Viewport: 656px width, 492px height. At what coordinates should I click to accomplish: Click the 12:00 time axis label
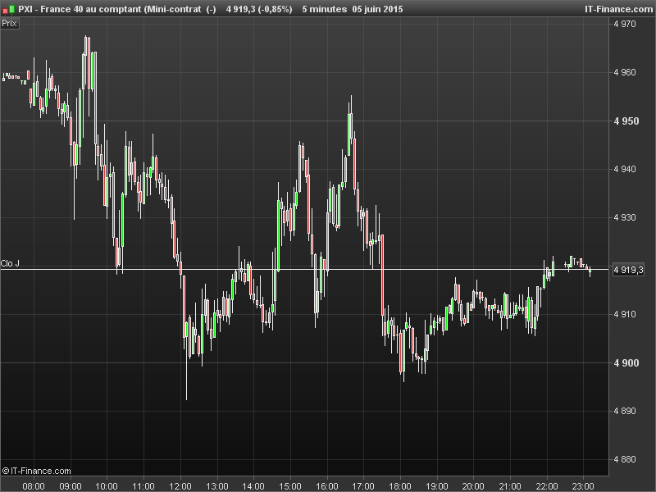click(180, 486)
